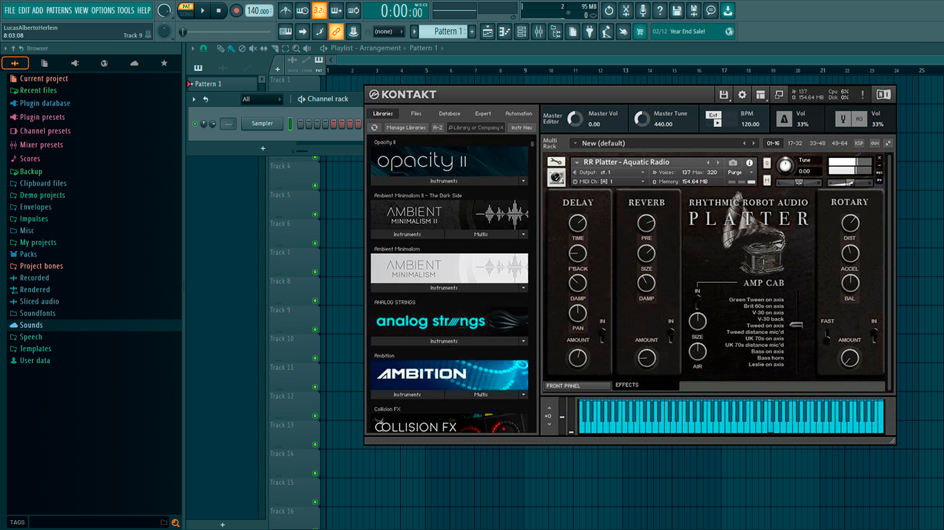Toggle the typing keyboard to piano icon
This screenshot has width=944, height=530.
point(285,31)
